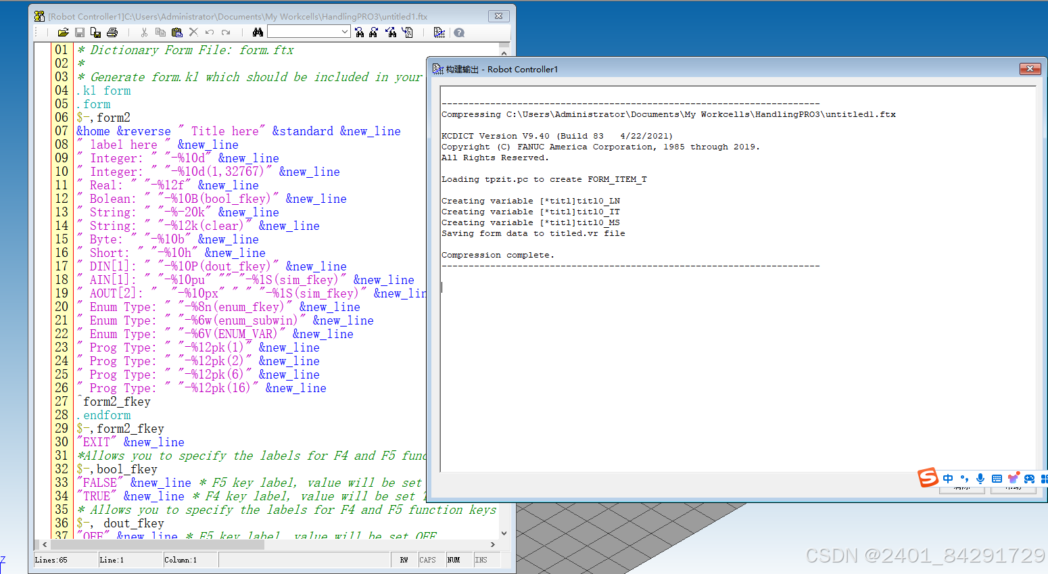Open Help with the question mark icon
This screenshot has height=574, width=1048.
pos(459,32)
